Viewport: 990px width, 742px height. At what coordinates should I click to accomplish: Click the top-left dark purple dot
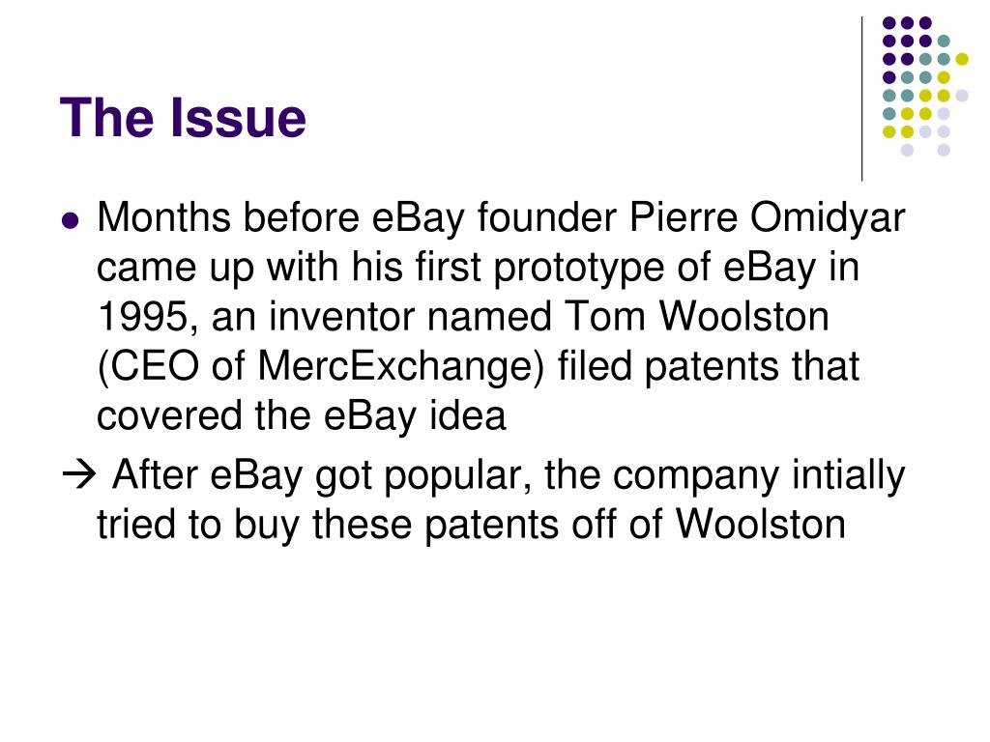tap(889, 23)
